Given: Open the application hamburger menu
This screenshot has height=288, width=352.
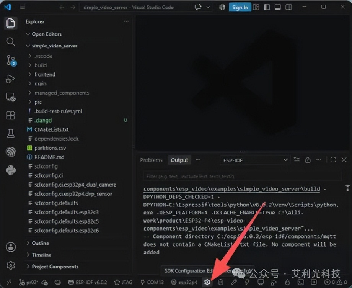Looking at the screenshot, I should click(23, 7).
